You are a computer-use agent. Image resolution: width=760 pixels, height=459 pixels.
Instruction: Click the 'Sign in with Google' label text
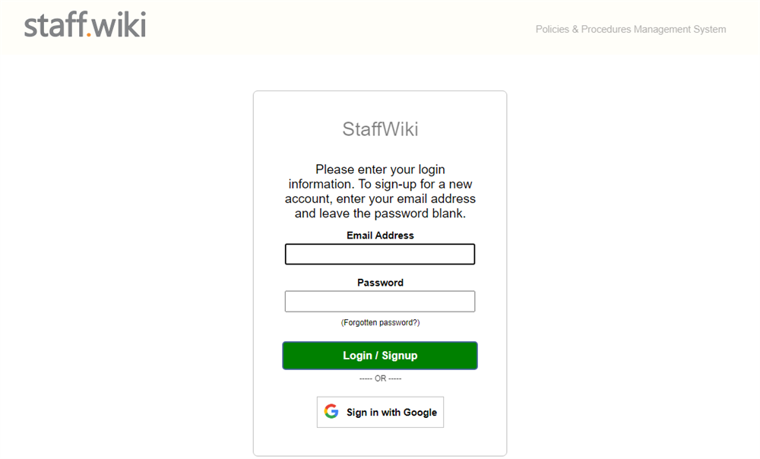pyautogui.click(x=391, y=413)
